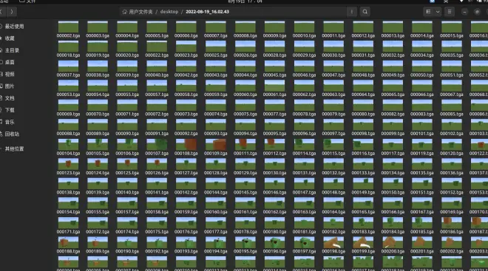Select thumbnail of 000160.tga
The width and height of the screenshot is (488, 271).
(x=216, y=203)
